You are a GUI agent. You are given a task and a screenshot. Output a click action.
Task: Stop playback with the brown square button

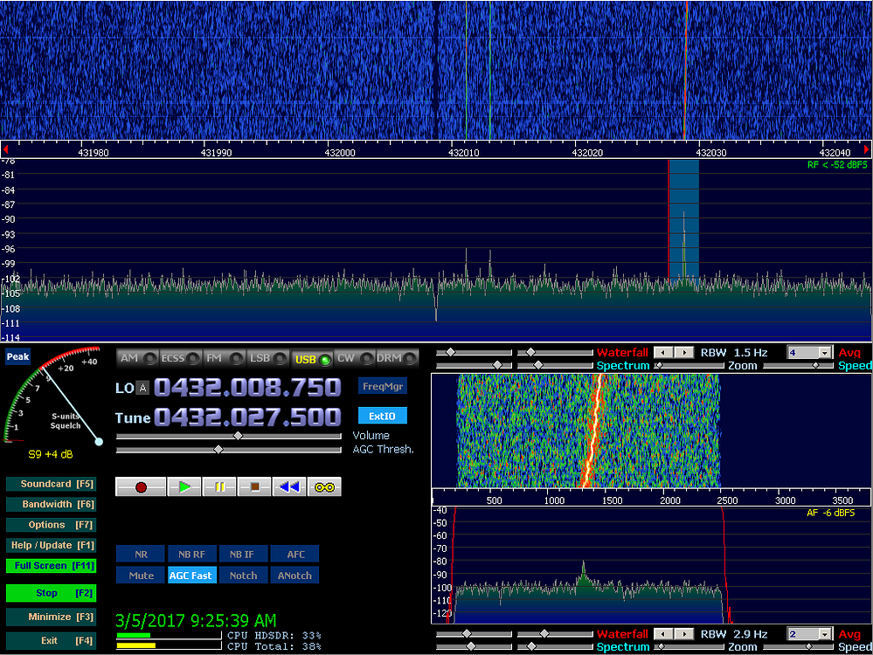point(254,487)
